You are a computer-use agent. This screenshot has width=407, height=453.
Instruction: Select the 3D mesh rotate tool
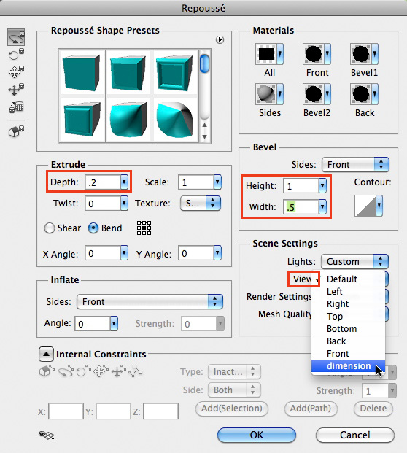pos(16,37)
